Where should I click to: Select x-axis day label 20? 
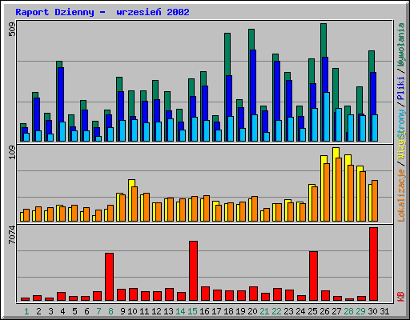tap(252, 311)
